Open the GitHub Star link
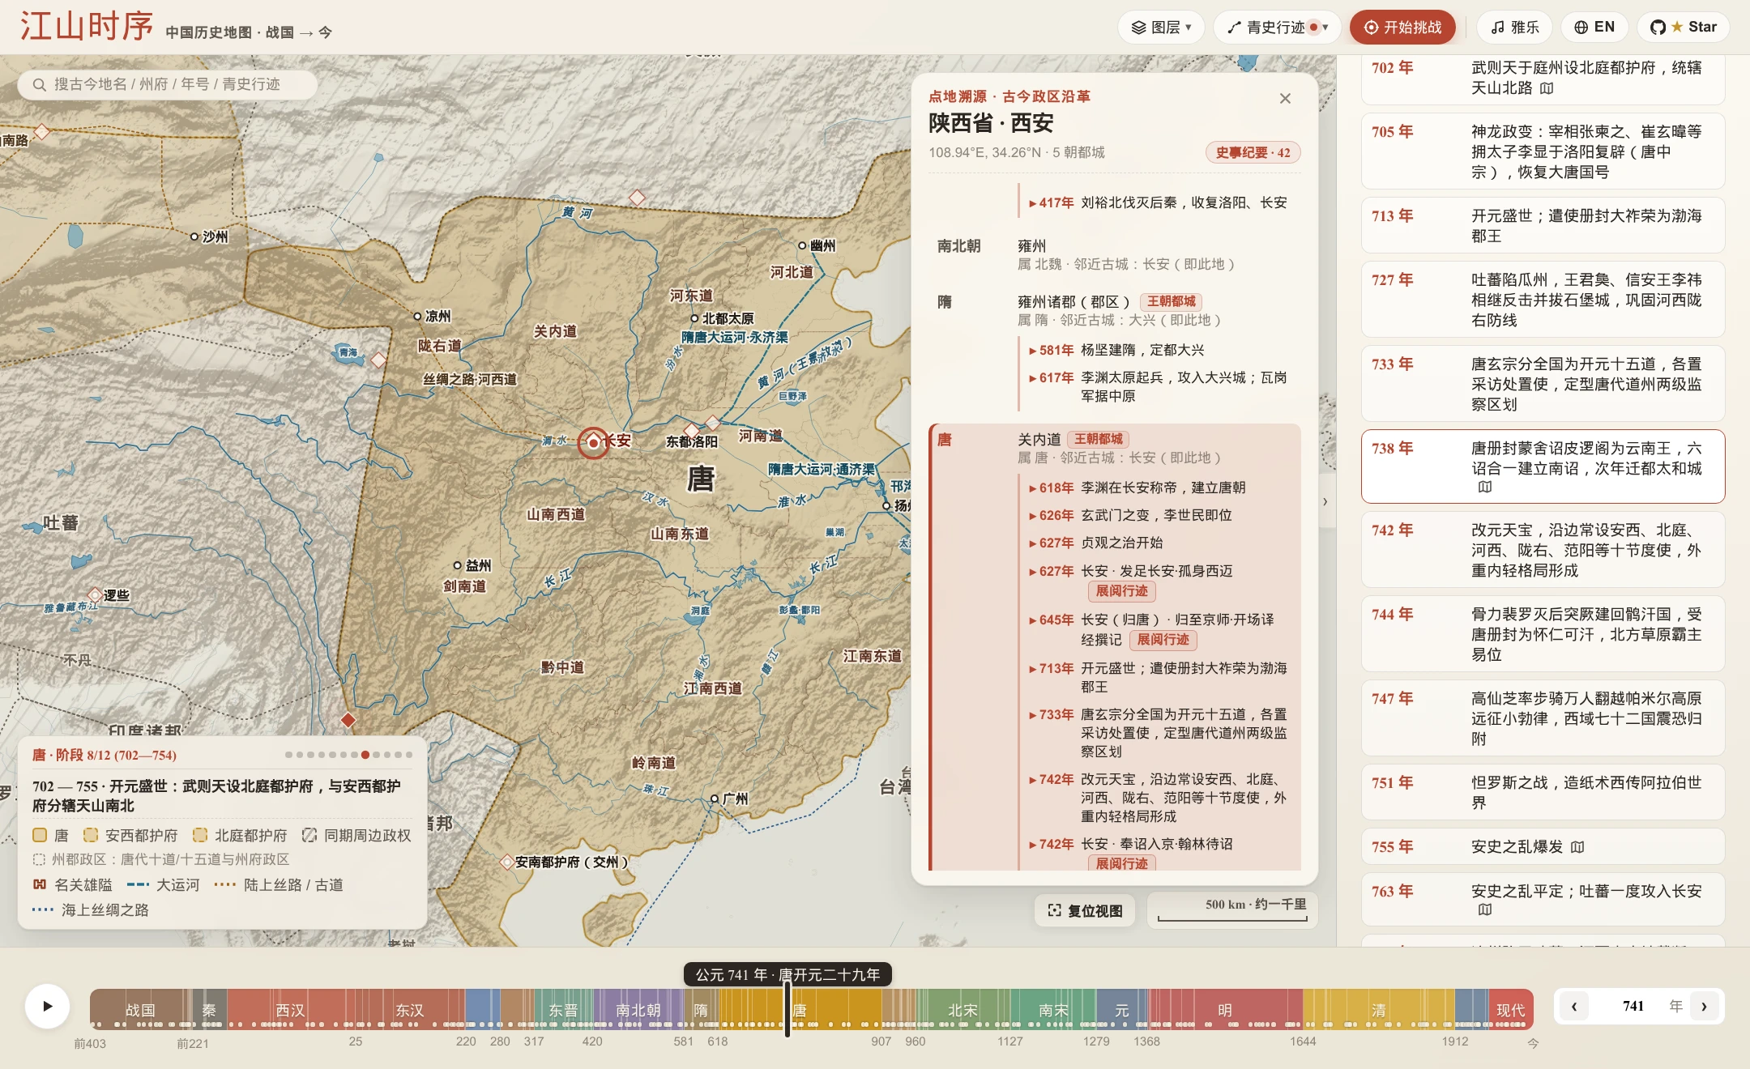The height and width of the screenshot is (1069, 1750). click(1684, 28)
